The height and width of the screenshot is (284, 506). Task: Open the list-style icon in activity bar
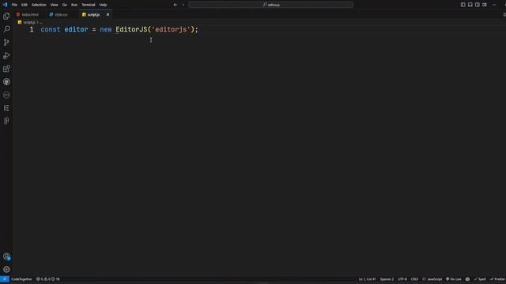coord(6,108)
